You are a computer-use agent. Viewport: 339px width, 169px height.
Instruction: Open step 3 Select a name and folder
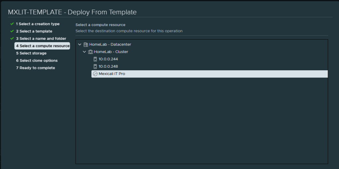click(x=41, y=39)
